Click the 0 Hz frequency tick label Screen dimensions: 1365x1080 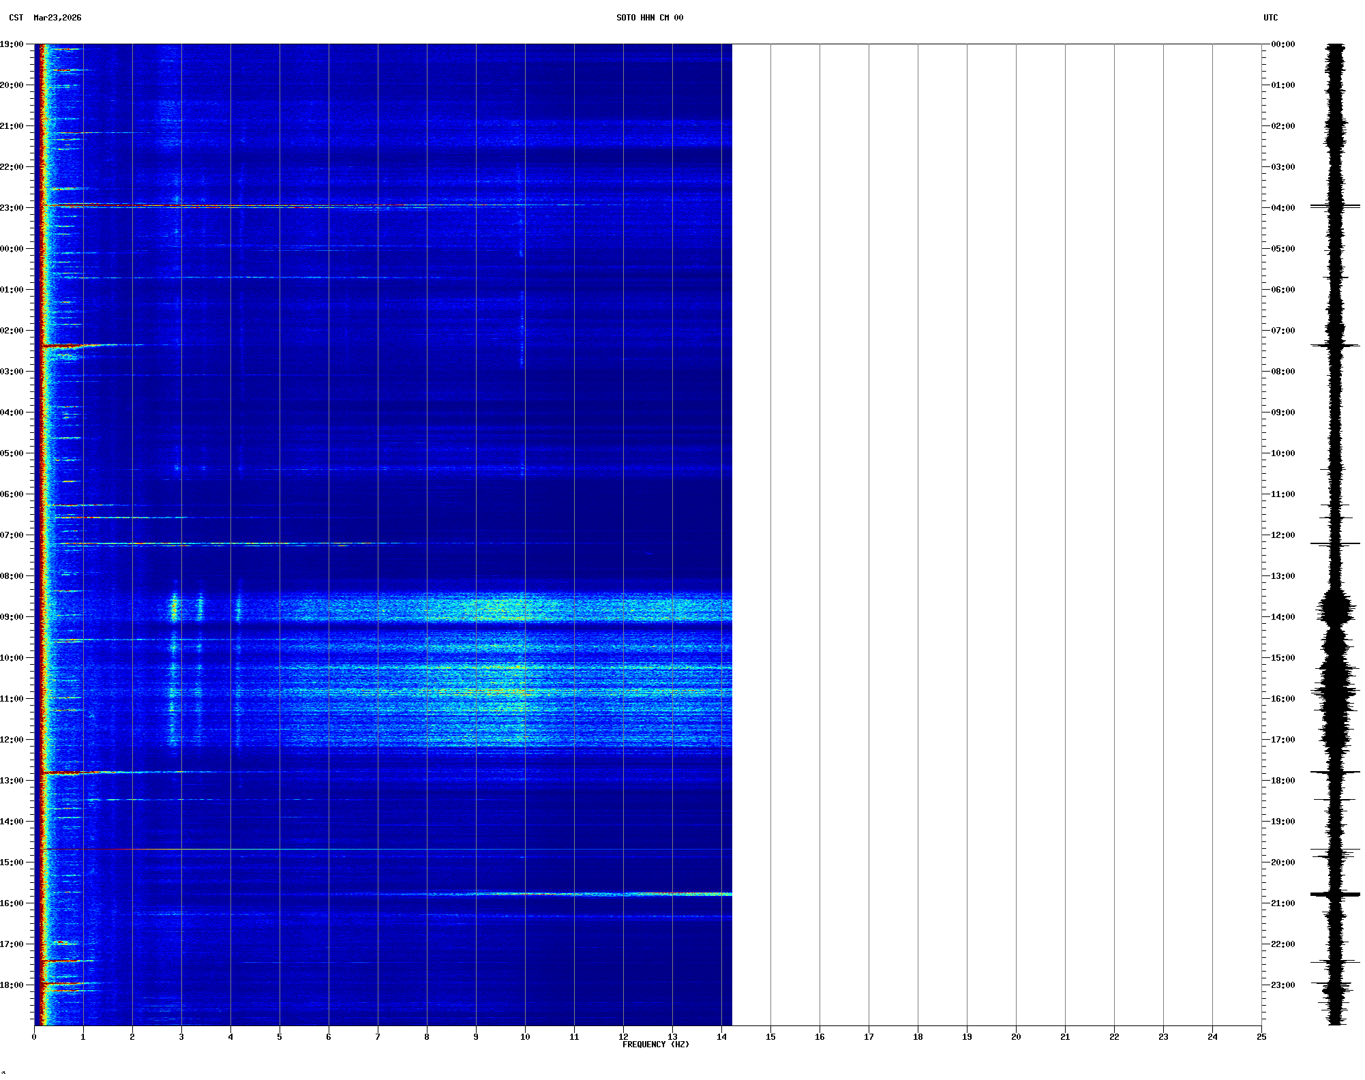click(34, 1037)
